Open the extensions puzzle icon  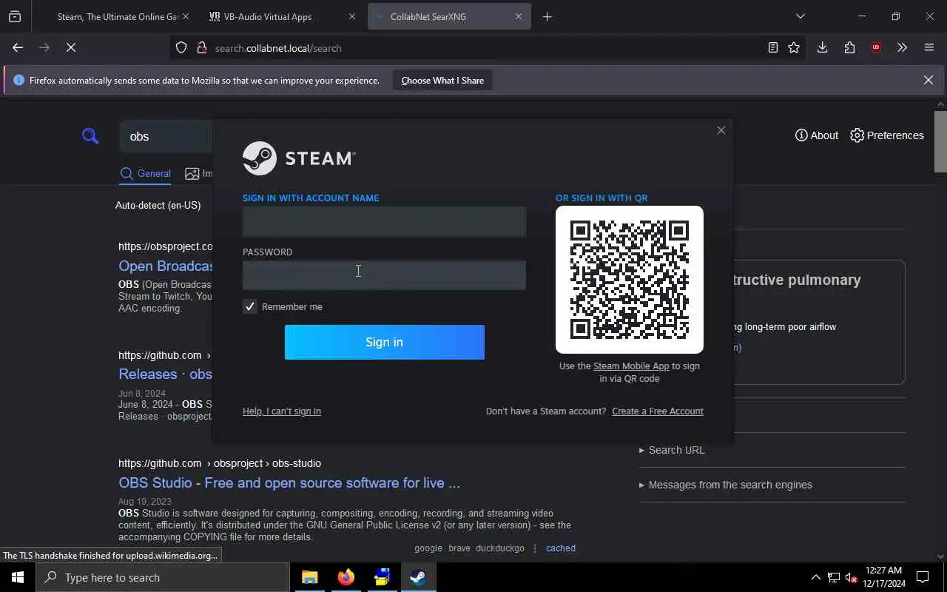coord(849,47)
